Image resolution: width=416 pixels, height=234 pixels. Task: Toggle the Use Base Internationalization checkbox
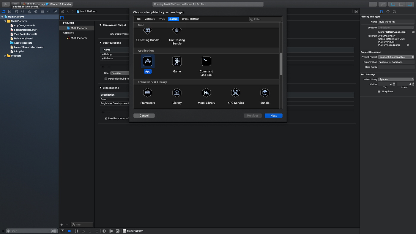point(106,118)
